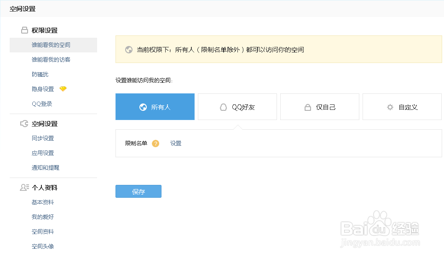
Task: Click the 空间设置 page title
Action: [x=23, y=9]
